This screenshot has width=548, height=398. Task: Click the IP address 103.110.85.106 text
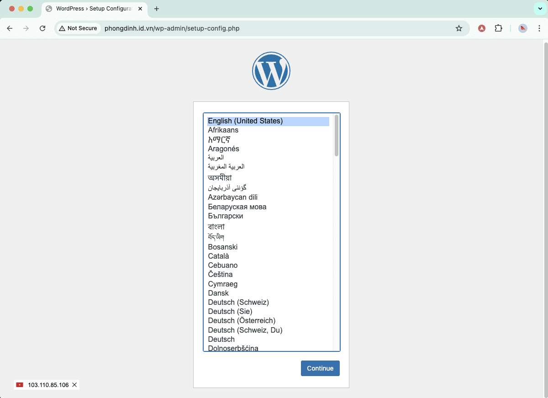[48, 385]
